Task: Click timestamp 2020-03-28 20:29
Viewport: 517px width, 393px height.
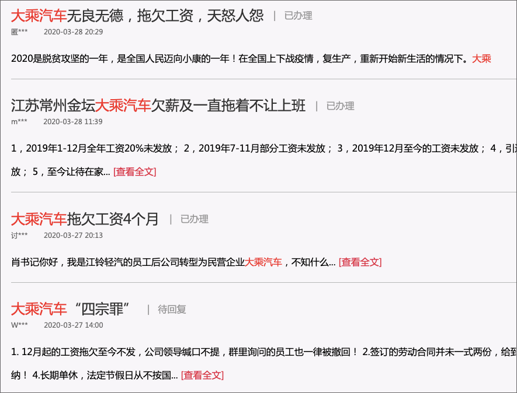Action: 73,31
